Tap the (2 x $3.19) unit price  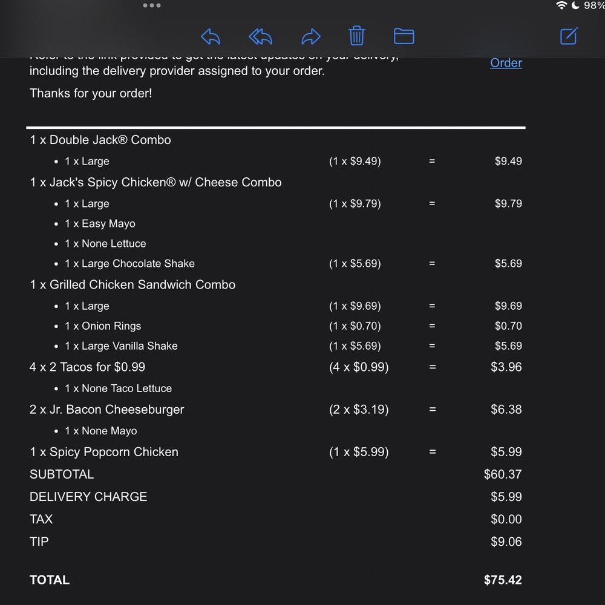(x=359, y=410)
